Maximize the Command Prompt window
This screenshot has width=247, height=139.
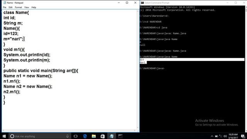click(236, 3)
